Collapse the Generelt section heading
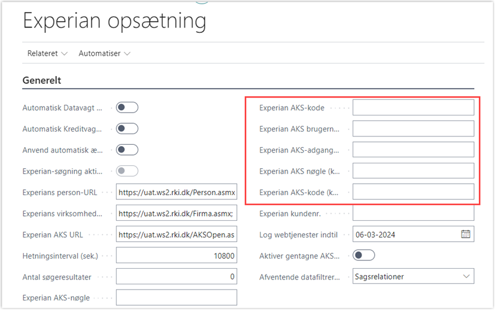Viewport: 495px width, 310px height. (42, 80)
